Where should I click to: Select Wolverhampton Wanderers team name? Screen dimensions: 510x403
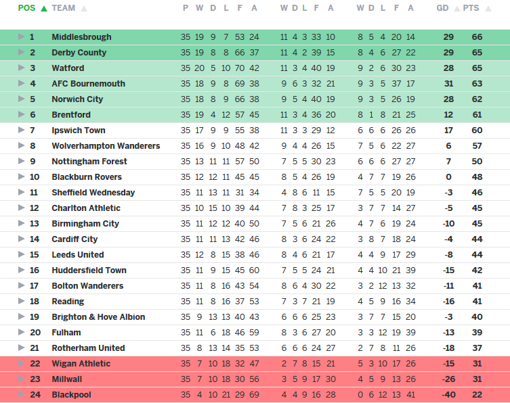106,146
